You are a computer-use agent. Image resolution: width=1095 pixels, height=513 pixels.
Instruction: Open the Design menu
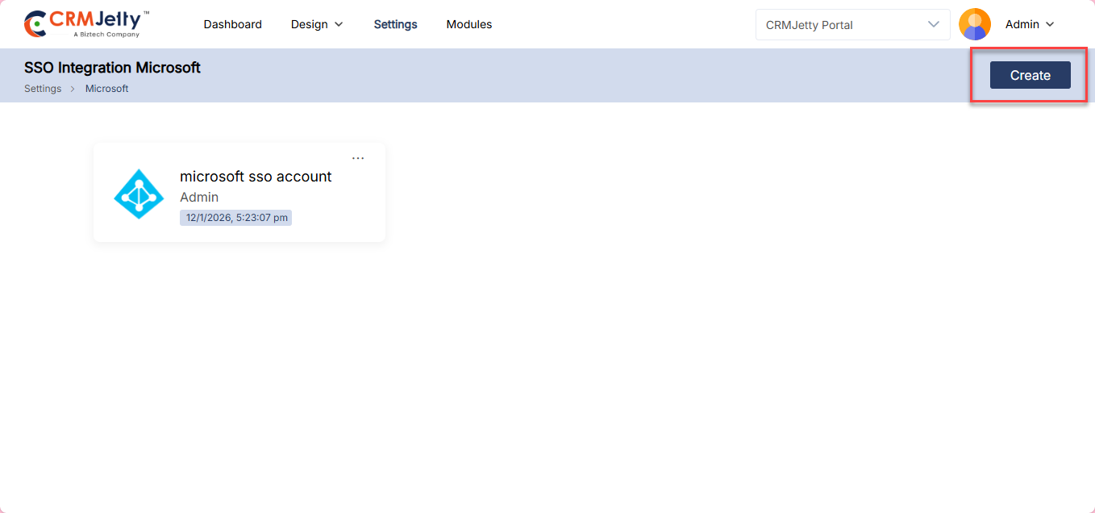click(x=310, y=24)
